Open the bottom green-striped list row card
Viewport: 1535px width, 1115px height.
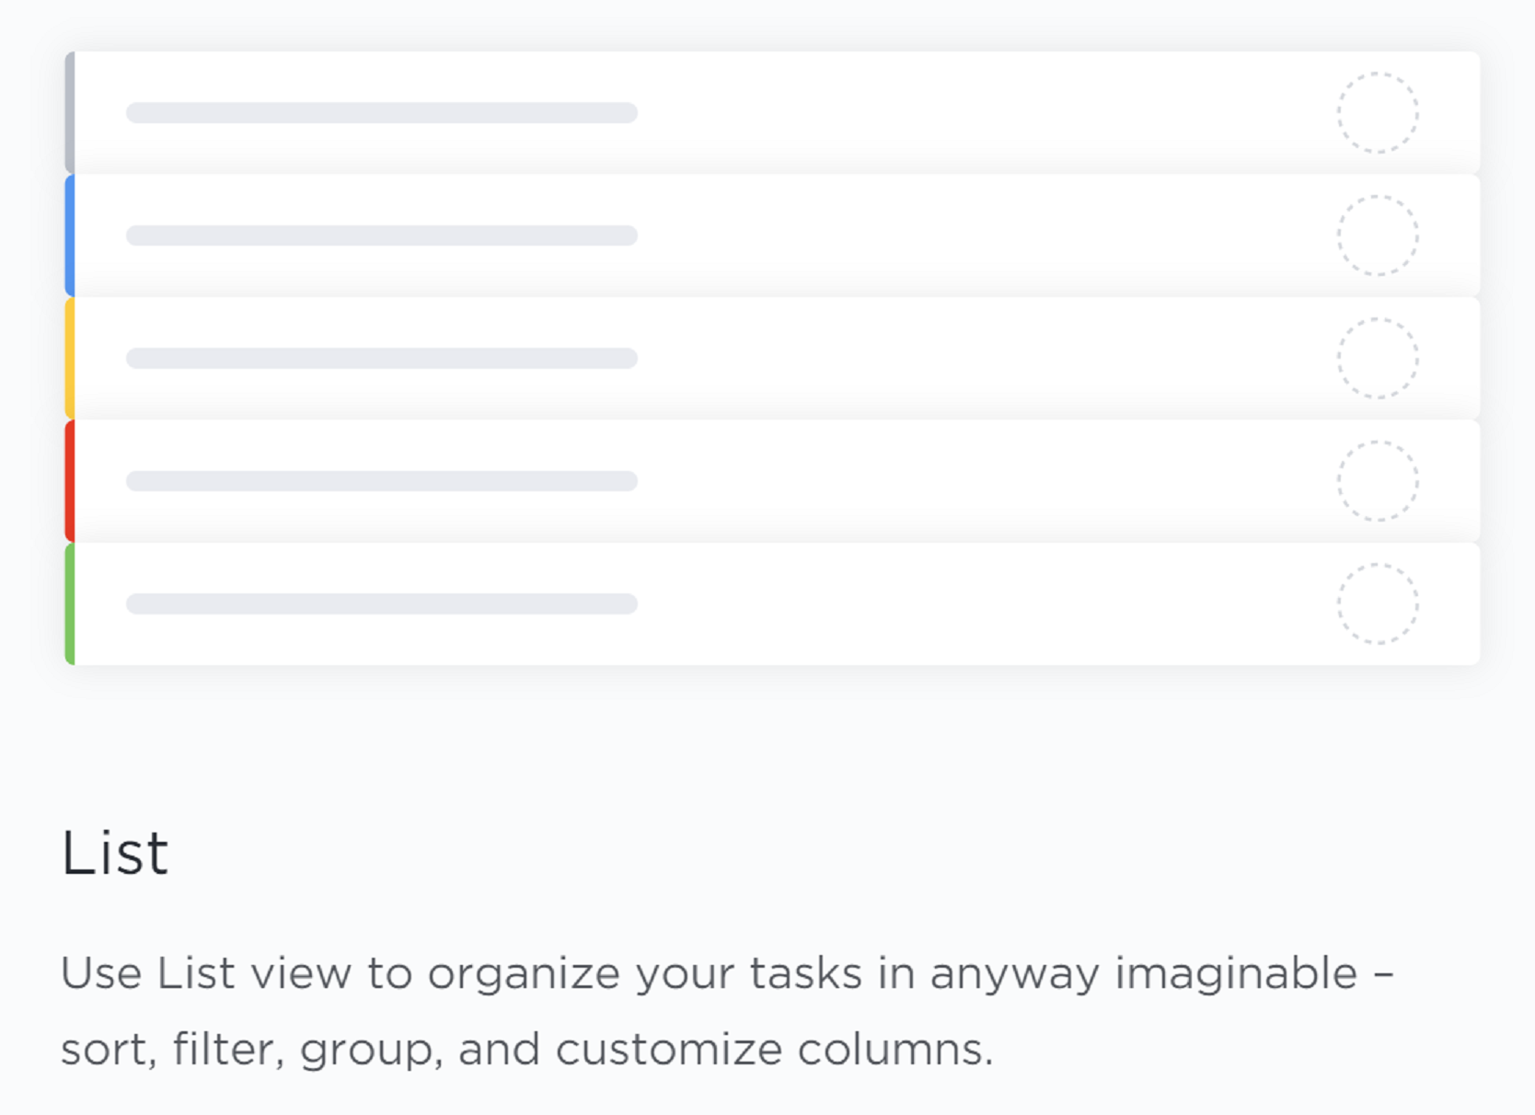[x=772, y=603]
